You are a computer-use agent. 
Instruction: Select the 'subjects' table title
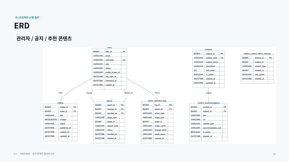(208, 49)
